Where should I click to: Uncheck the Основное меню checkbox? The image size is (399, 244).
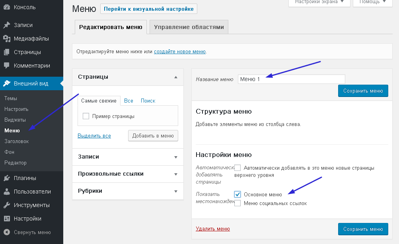pyautogui.click(x=237, y=194)
